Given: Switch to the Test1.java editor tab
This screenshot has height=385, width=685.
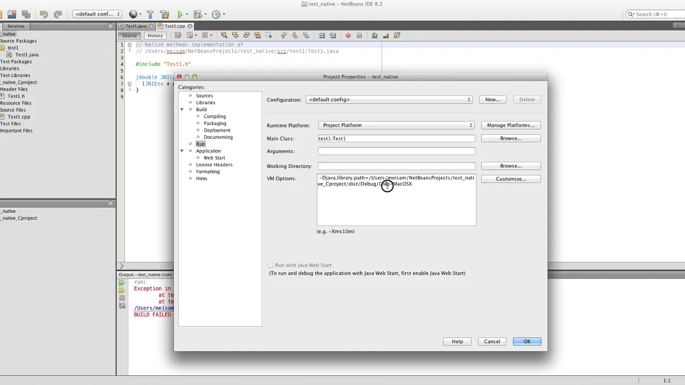Looking at the screenshot, I should pyautogui.click(x=136, y=26).
